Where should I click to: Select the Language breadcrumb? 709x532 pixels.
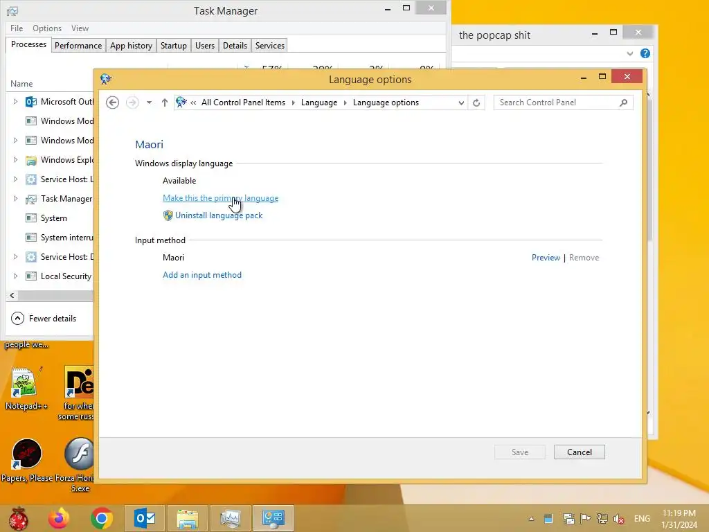pos(318,103)
